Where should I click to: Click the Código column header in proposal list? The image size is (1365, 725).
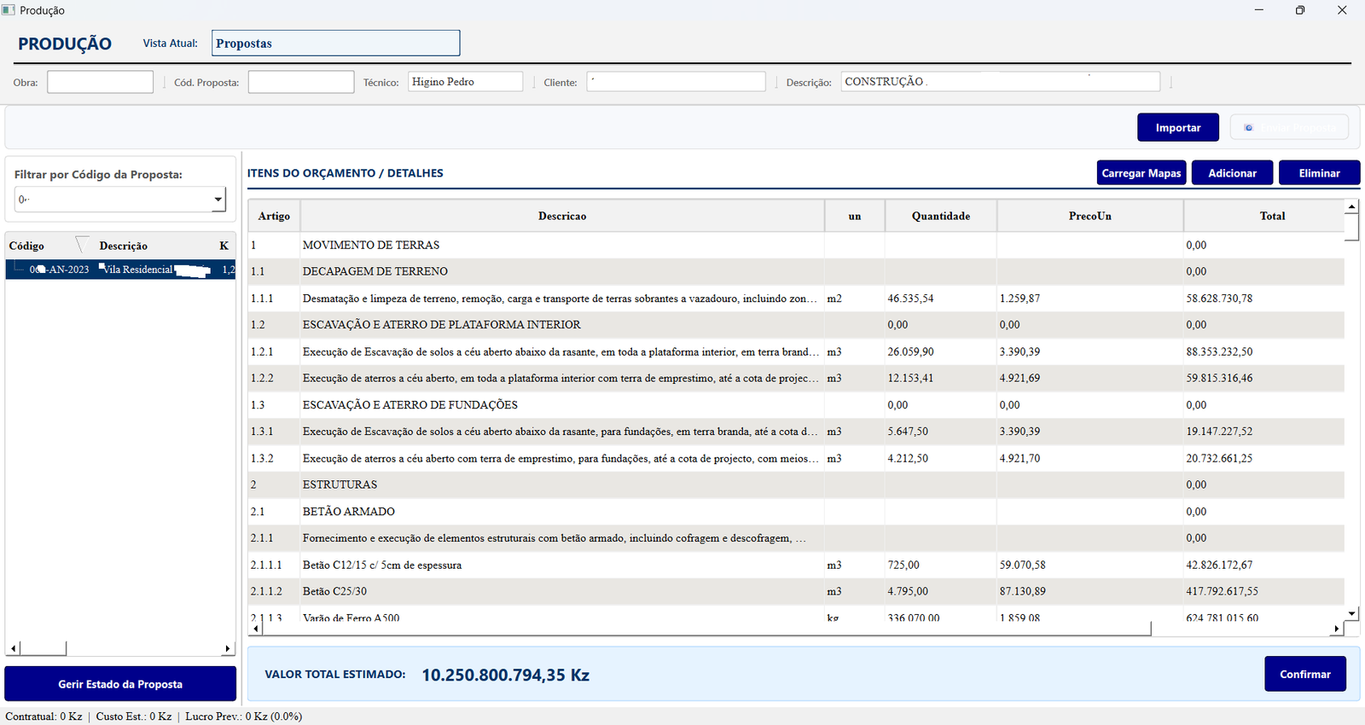coord(26,246)
